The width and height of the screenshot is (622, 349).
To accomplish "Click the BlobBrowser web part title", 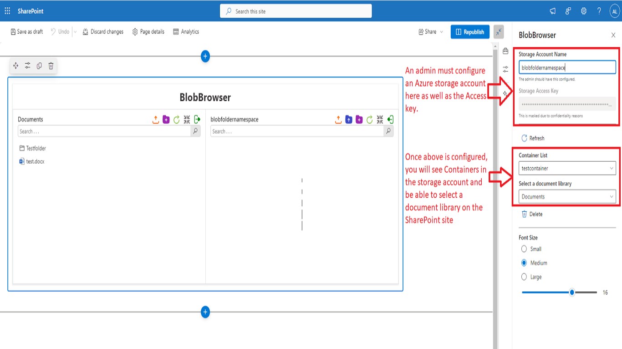I will pyautogui.click(x=205, y=97).
